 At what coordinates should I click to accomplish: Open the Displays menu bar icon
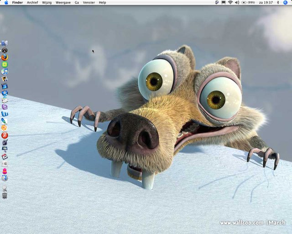click(224, 2)
